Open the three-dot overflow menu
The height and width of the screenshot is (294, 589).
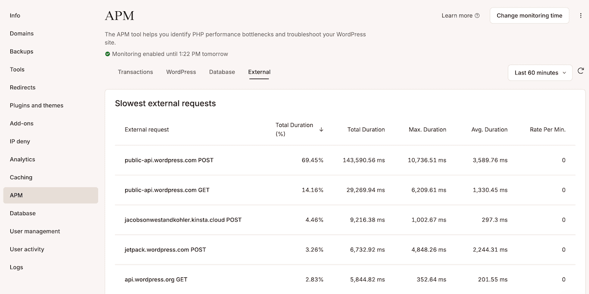click(x=581, y=15)
